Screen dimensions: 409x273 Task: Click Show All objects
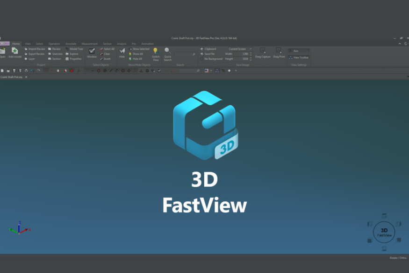(136, 54)
